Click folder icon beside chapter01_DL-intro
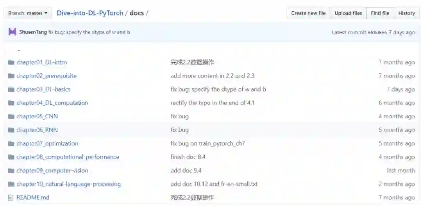422x206 pixels. (x=11, y=62)
